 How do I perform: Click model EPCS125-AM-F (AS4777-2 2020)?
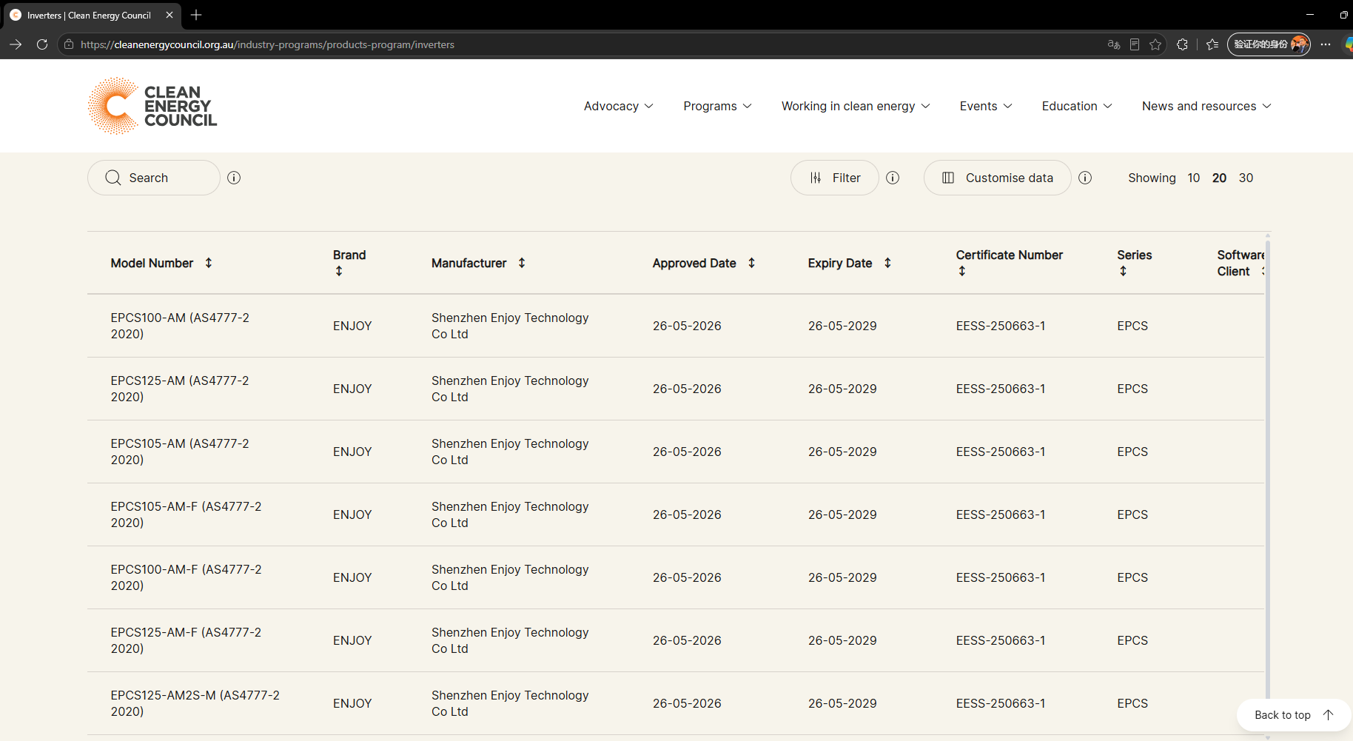186,640
